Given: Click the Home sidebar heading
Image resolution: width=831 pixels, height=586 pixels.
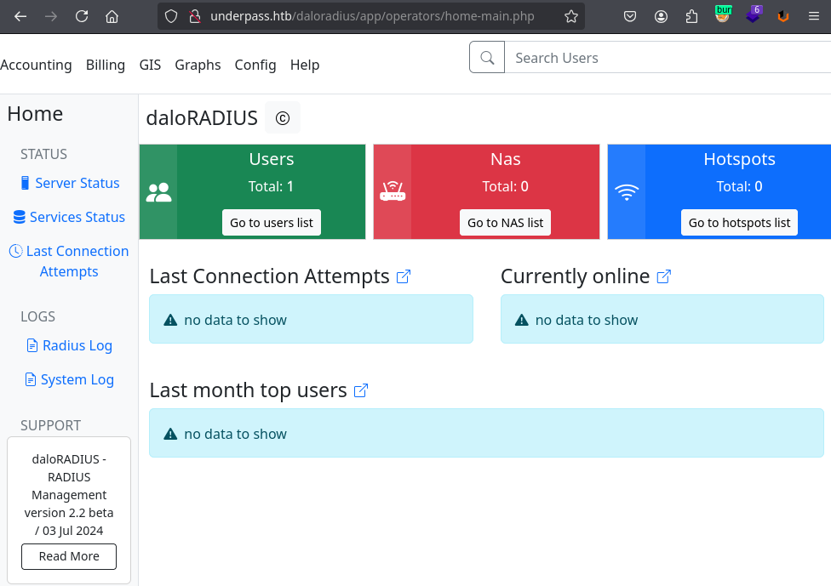Looking at the screenshot, I should coord(35,114).
